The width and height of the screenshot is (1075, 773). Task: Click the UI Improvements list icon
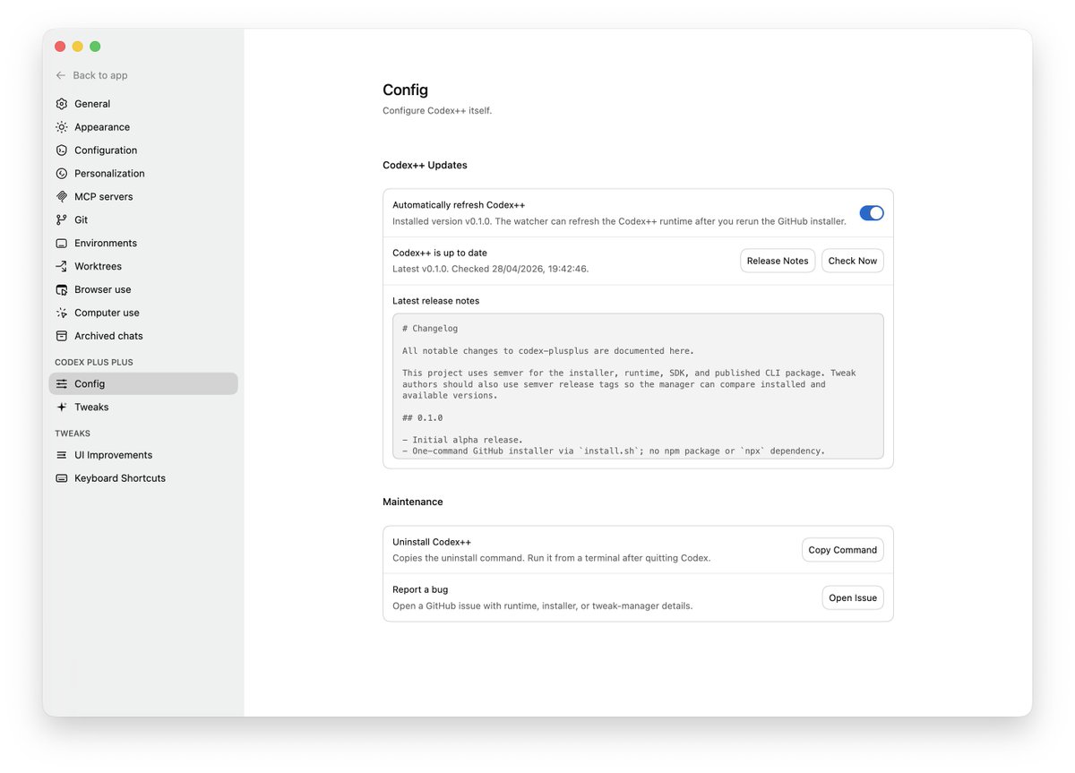coord(62,456)
